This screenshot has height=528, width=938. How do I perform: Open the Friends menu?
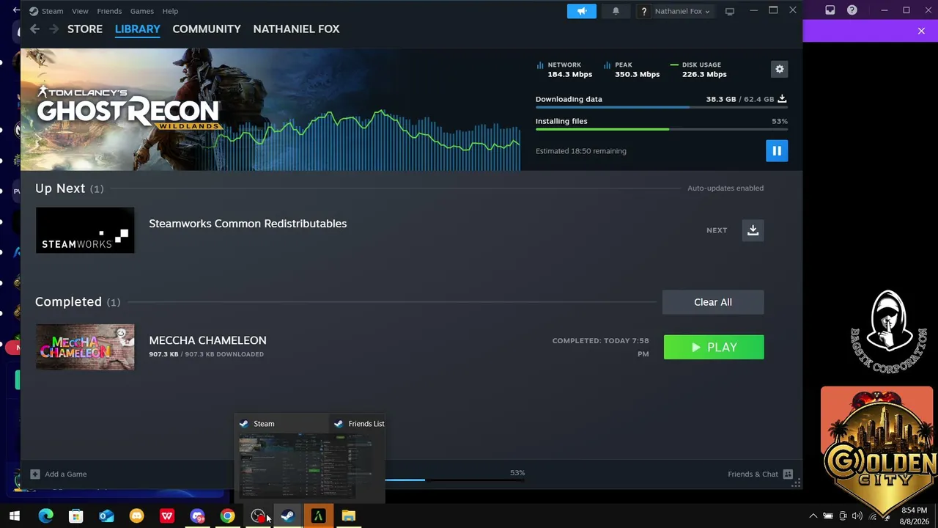click(109, 11)
